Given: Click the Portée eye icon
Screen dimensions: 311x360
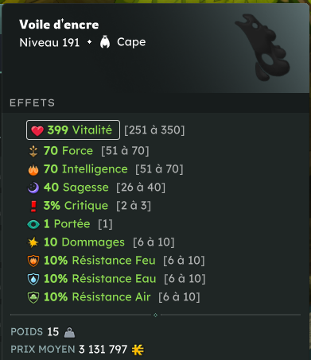Looking at the screenshot, I should click(33, 224).
